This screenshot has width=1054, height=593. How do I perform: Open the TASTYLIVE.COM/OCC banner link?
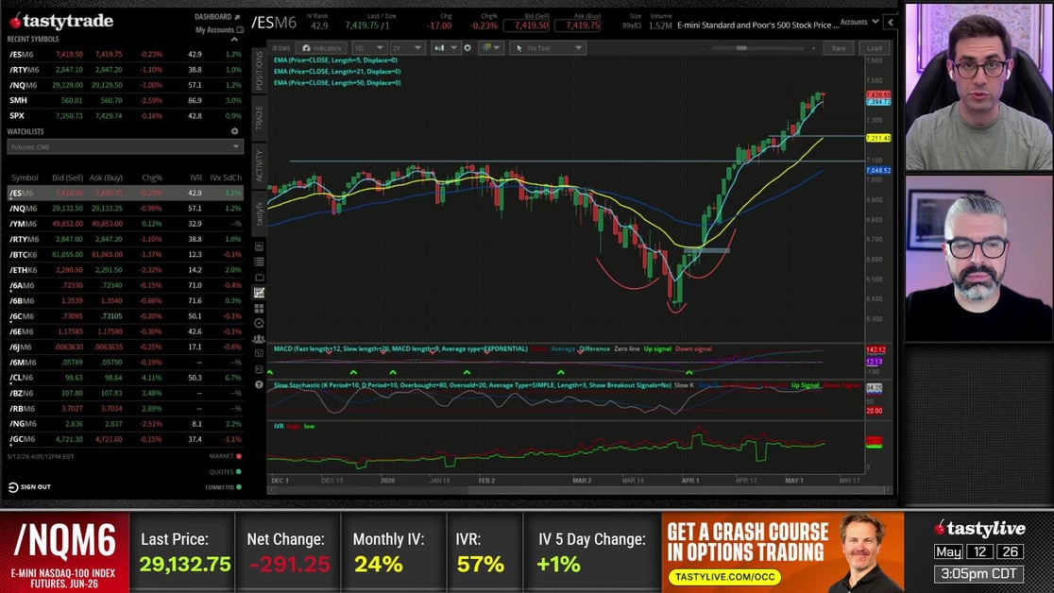point(724,577)
